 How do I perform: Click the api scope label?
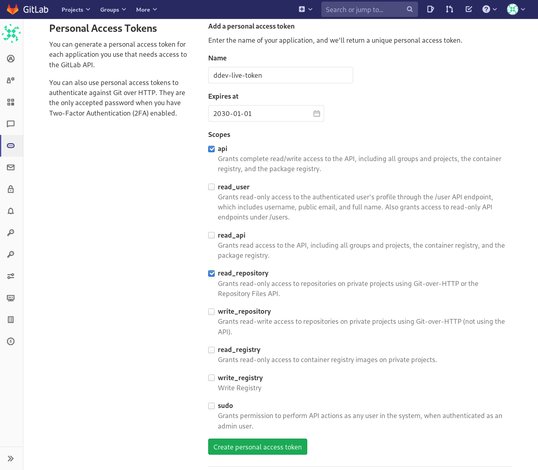pos(223,149)
